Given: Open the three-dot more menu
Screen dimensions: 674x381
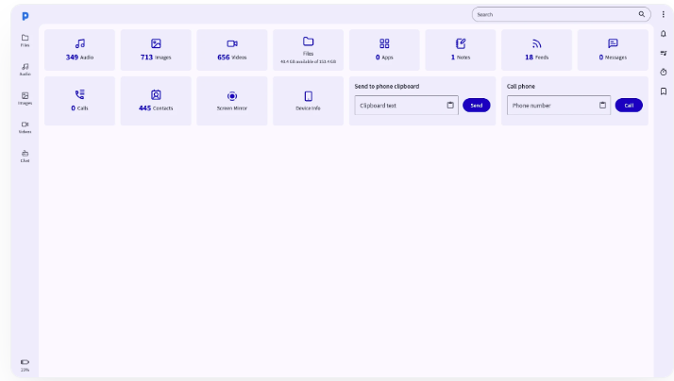Looking at the screenshot, I should 664,14.
